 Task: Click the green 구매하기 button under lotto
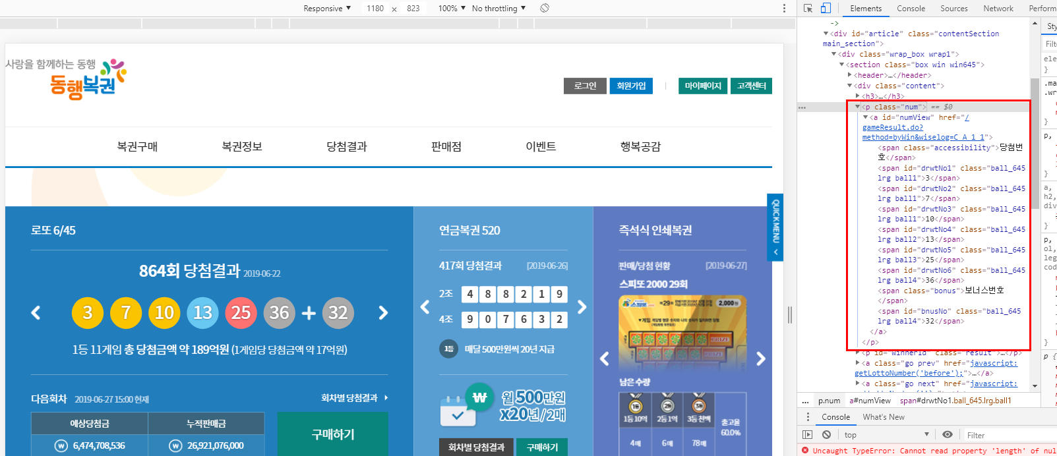[333, 434]
